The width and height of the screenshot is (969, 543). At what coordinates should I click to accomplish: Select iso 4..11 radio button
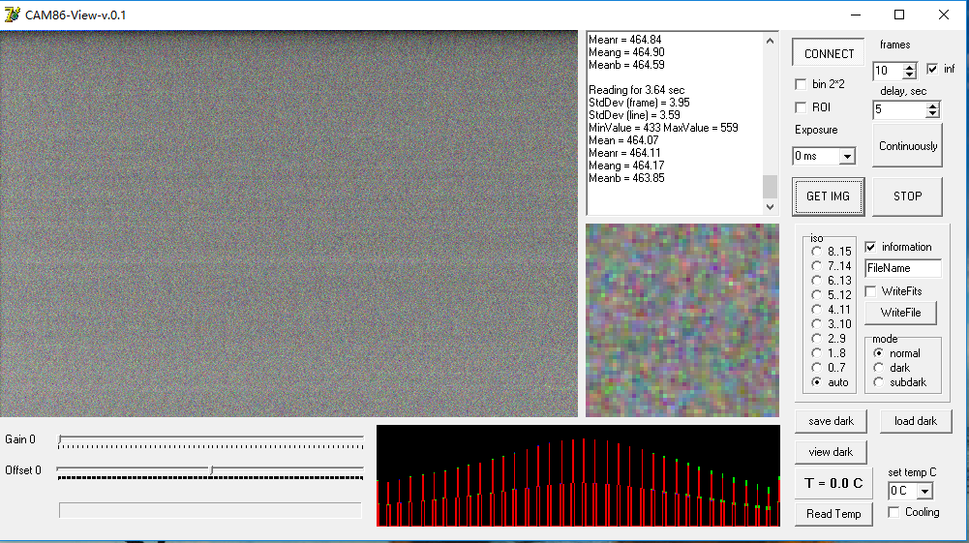tap(816, 310)
